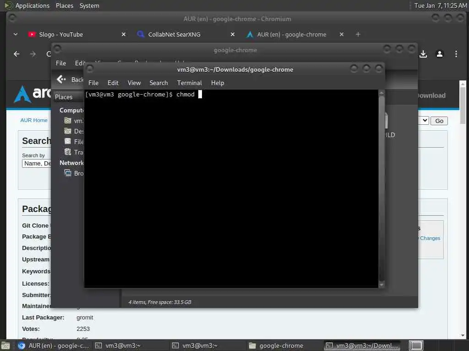This screenshot has height=351, width=469.
Task: Open the Search by Name dropdown
Action: click(x=37, y=164)
